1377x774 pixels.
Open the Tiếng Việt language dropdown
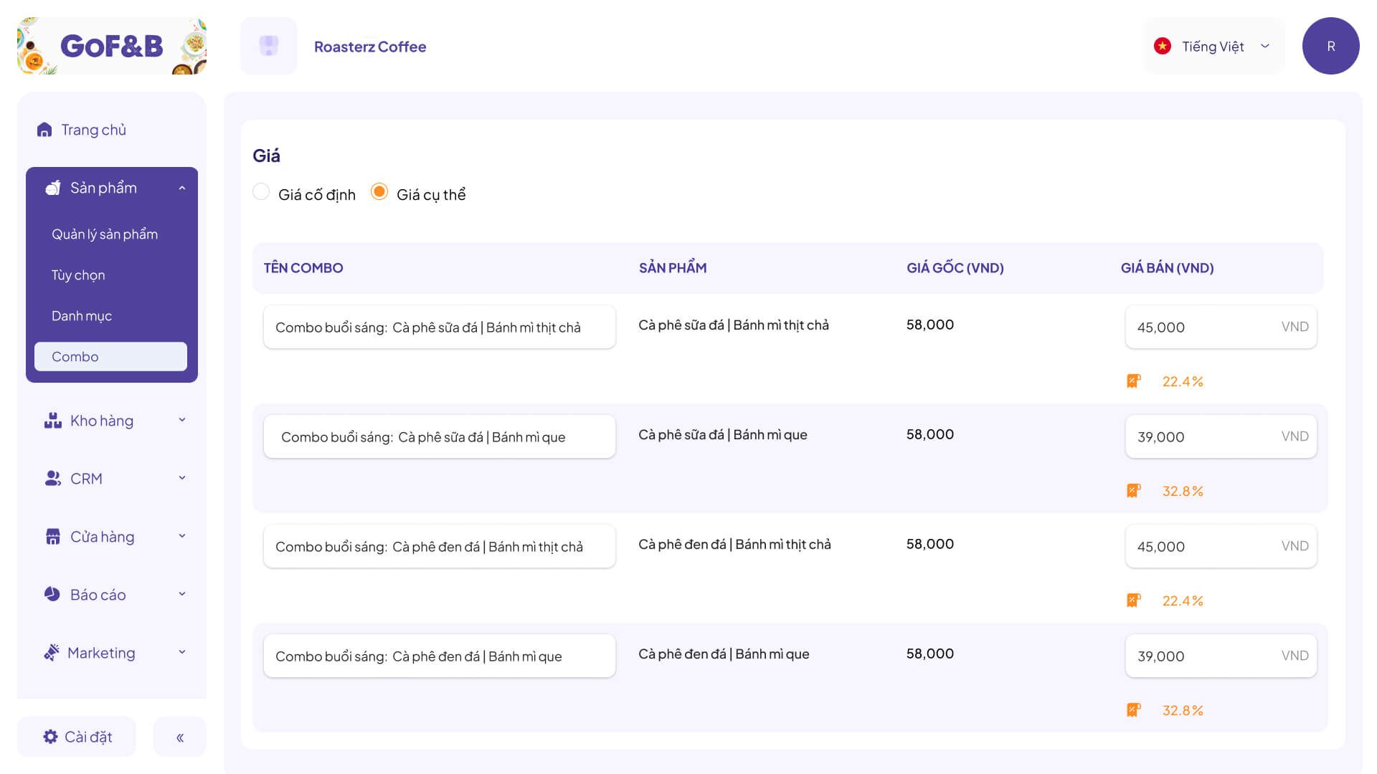(1213, 46)
